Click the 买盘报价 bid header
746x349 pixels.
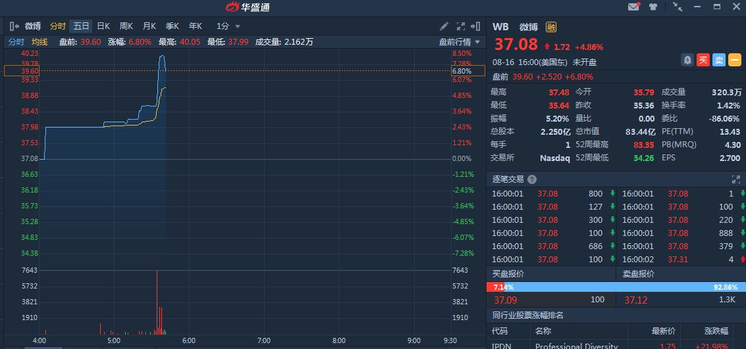pyautogui.click(x=508, y=274)
